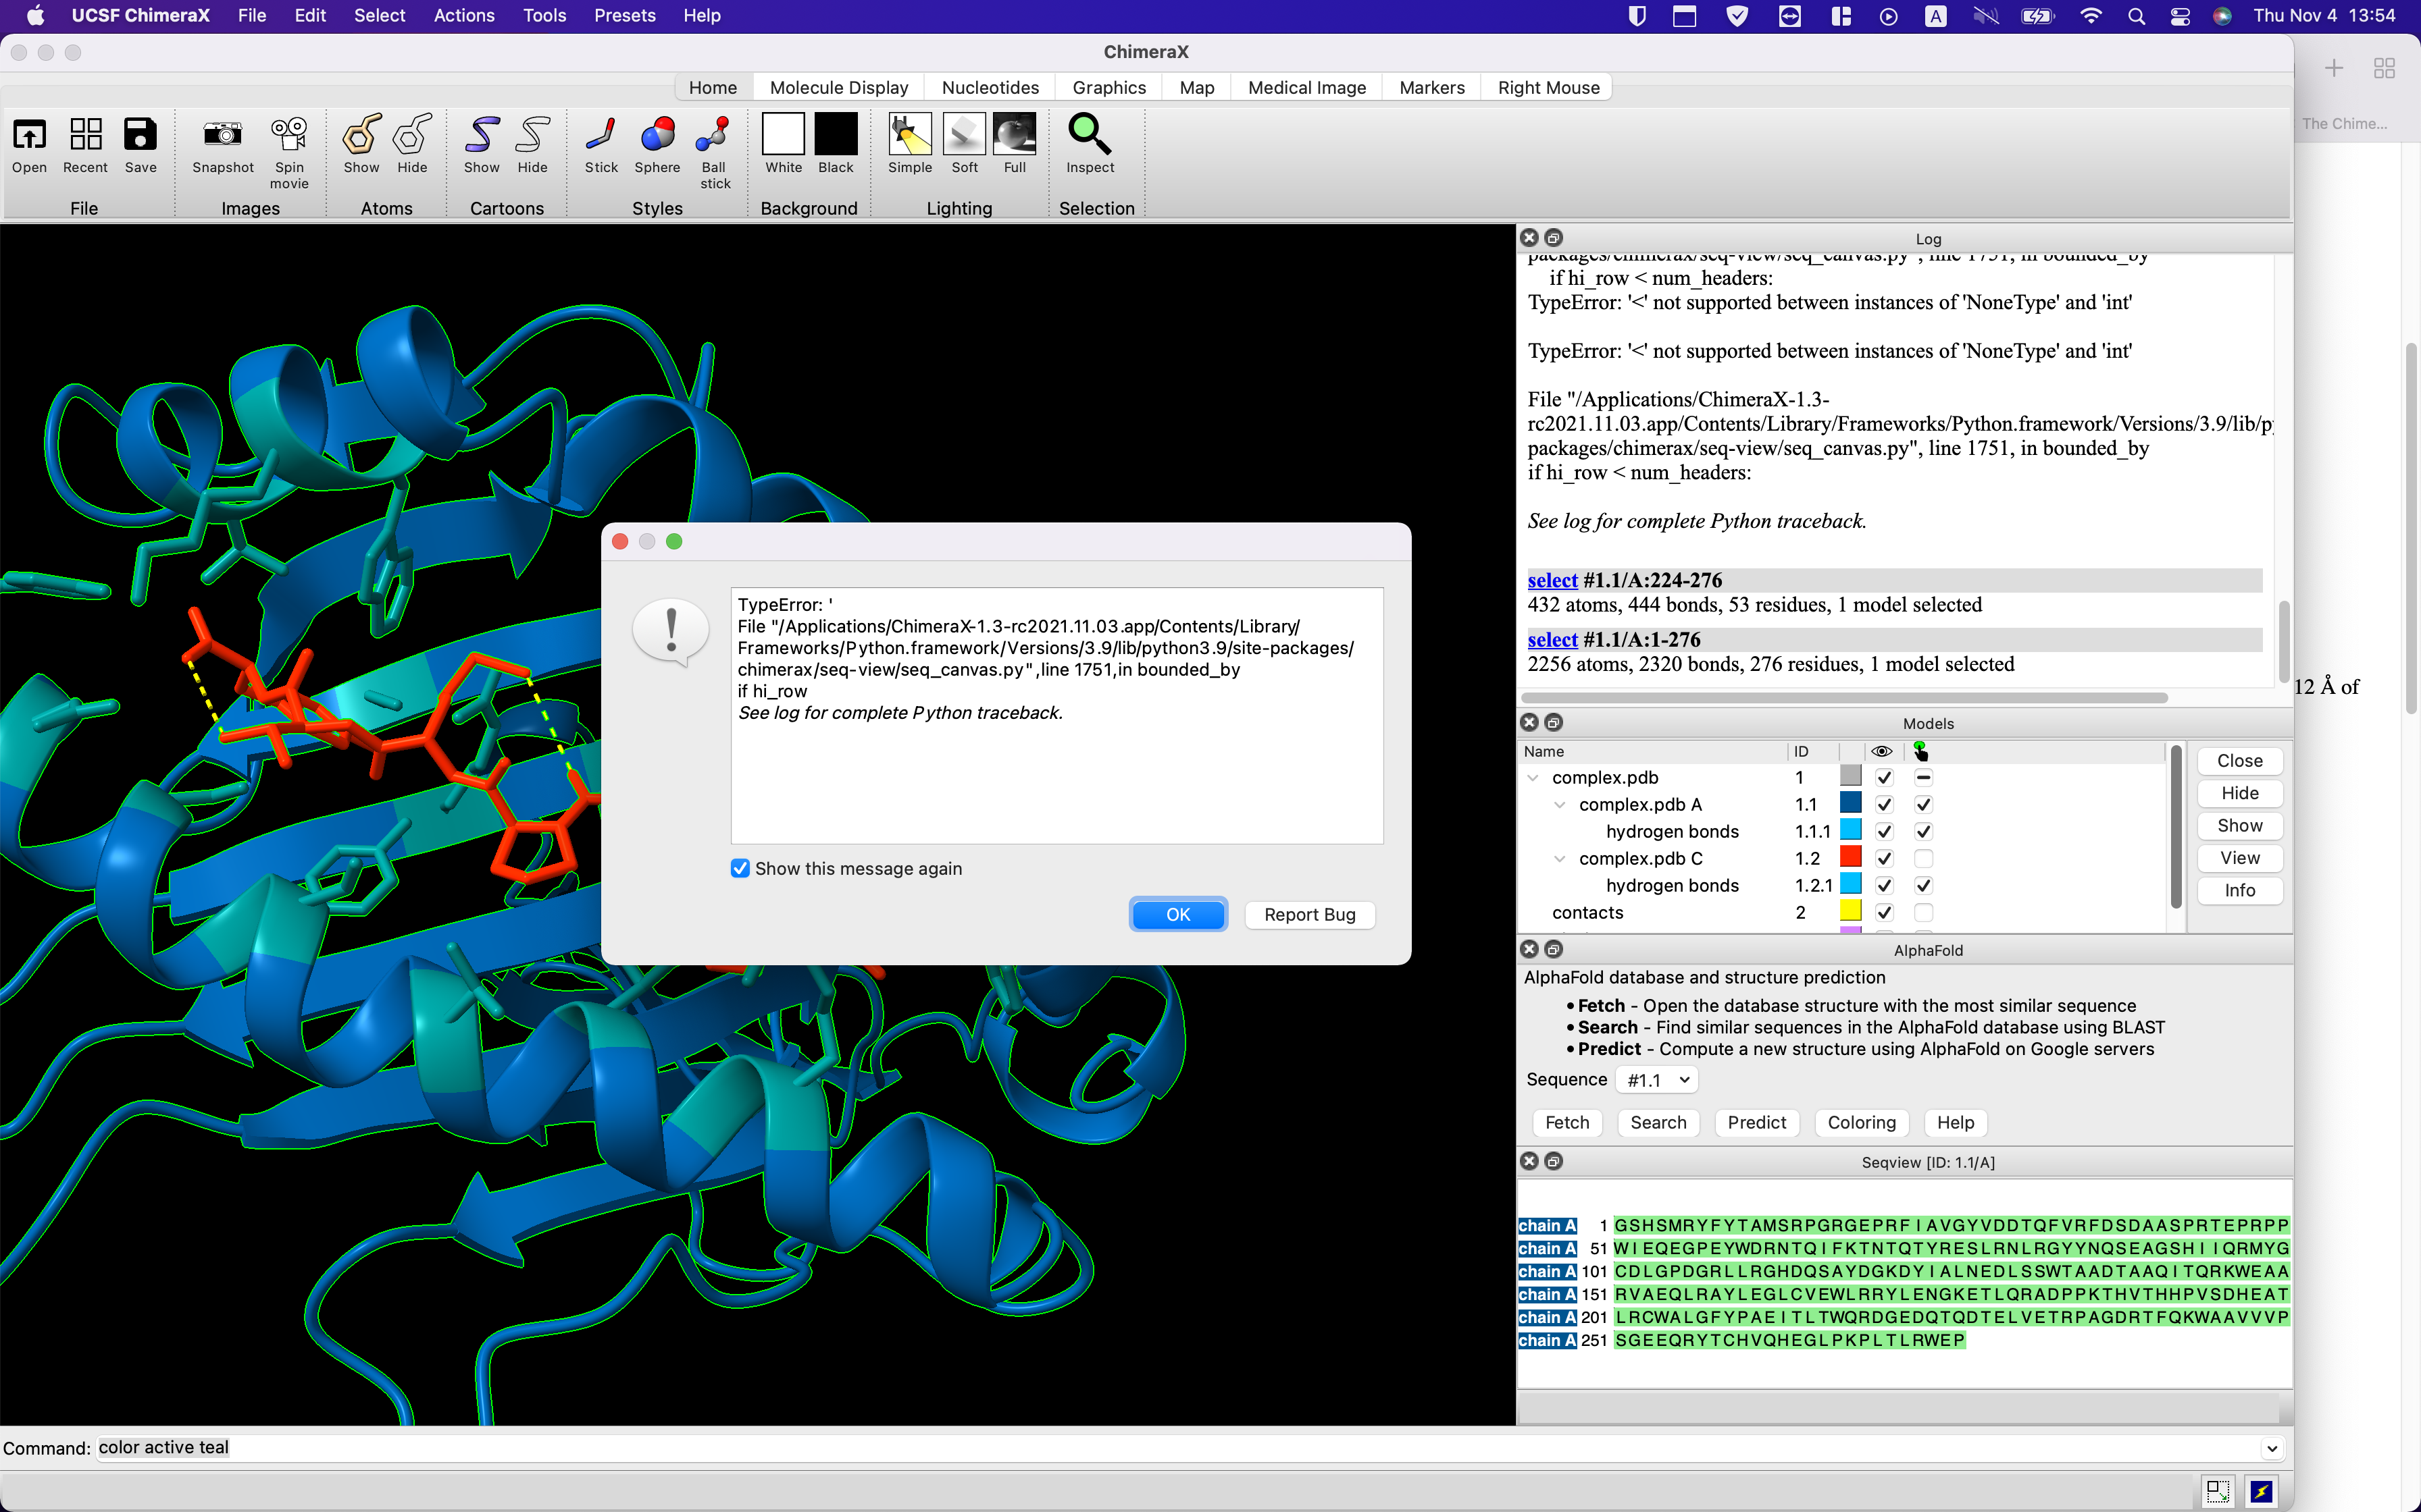
Task: Collapse the complex.pdb tree item
Action: (1533, 777)
